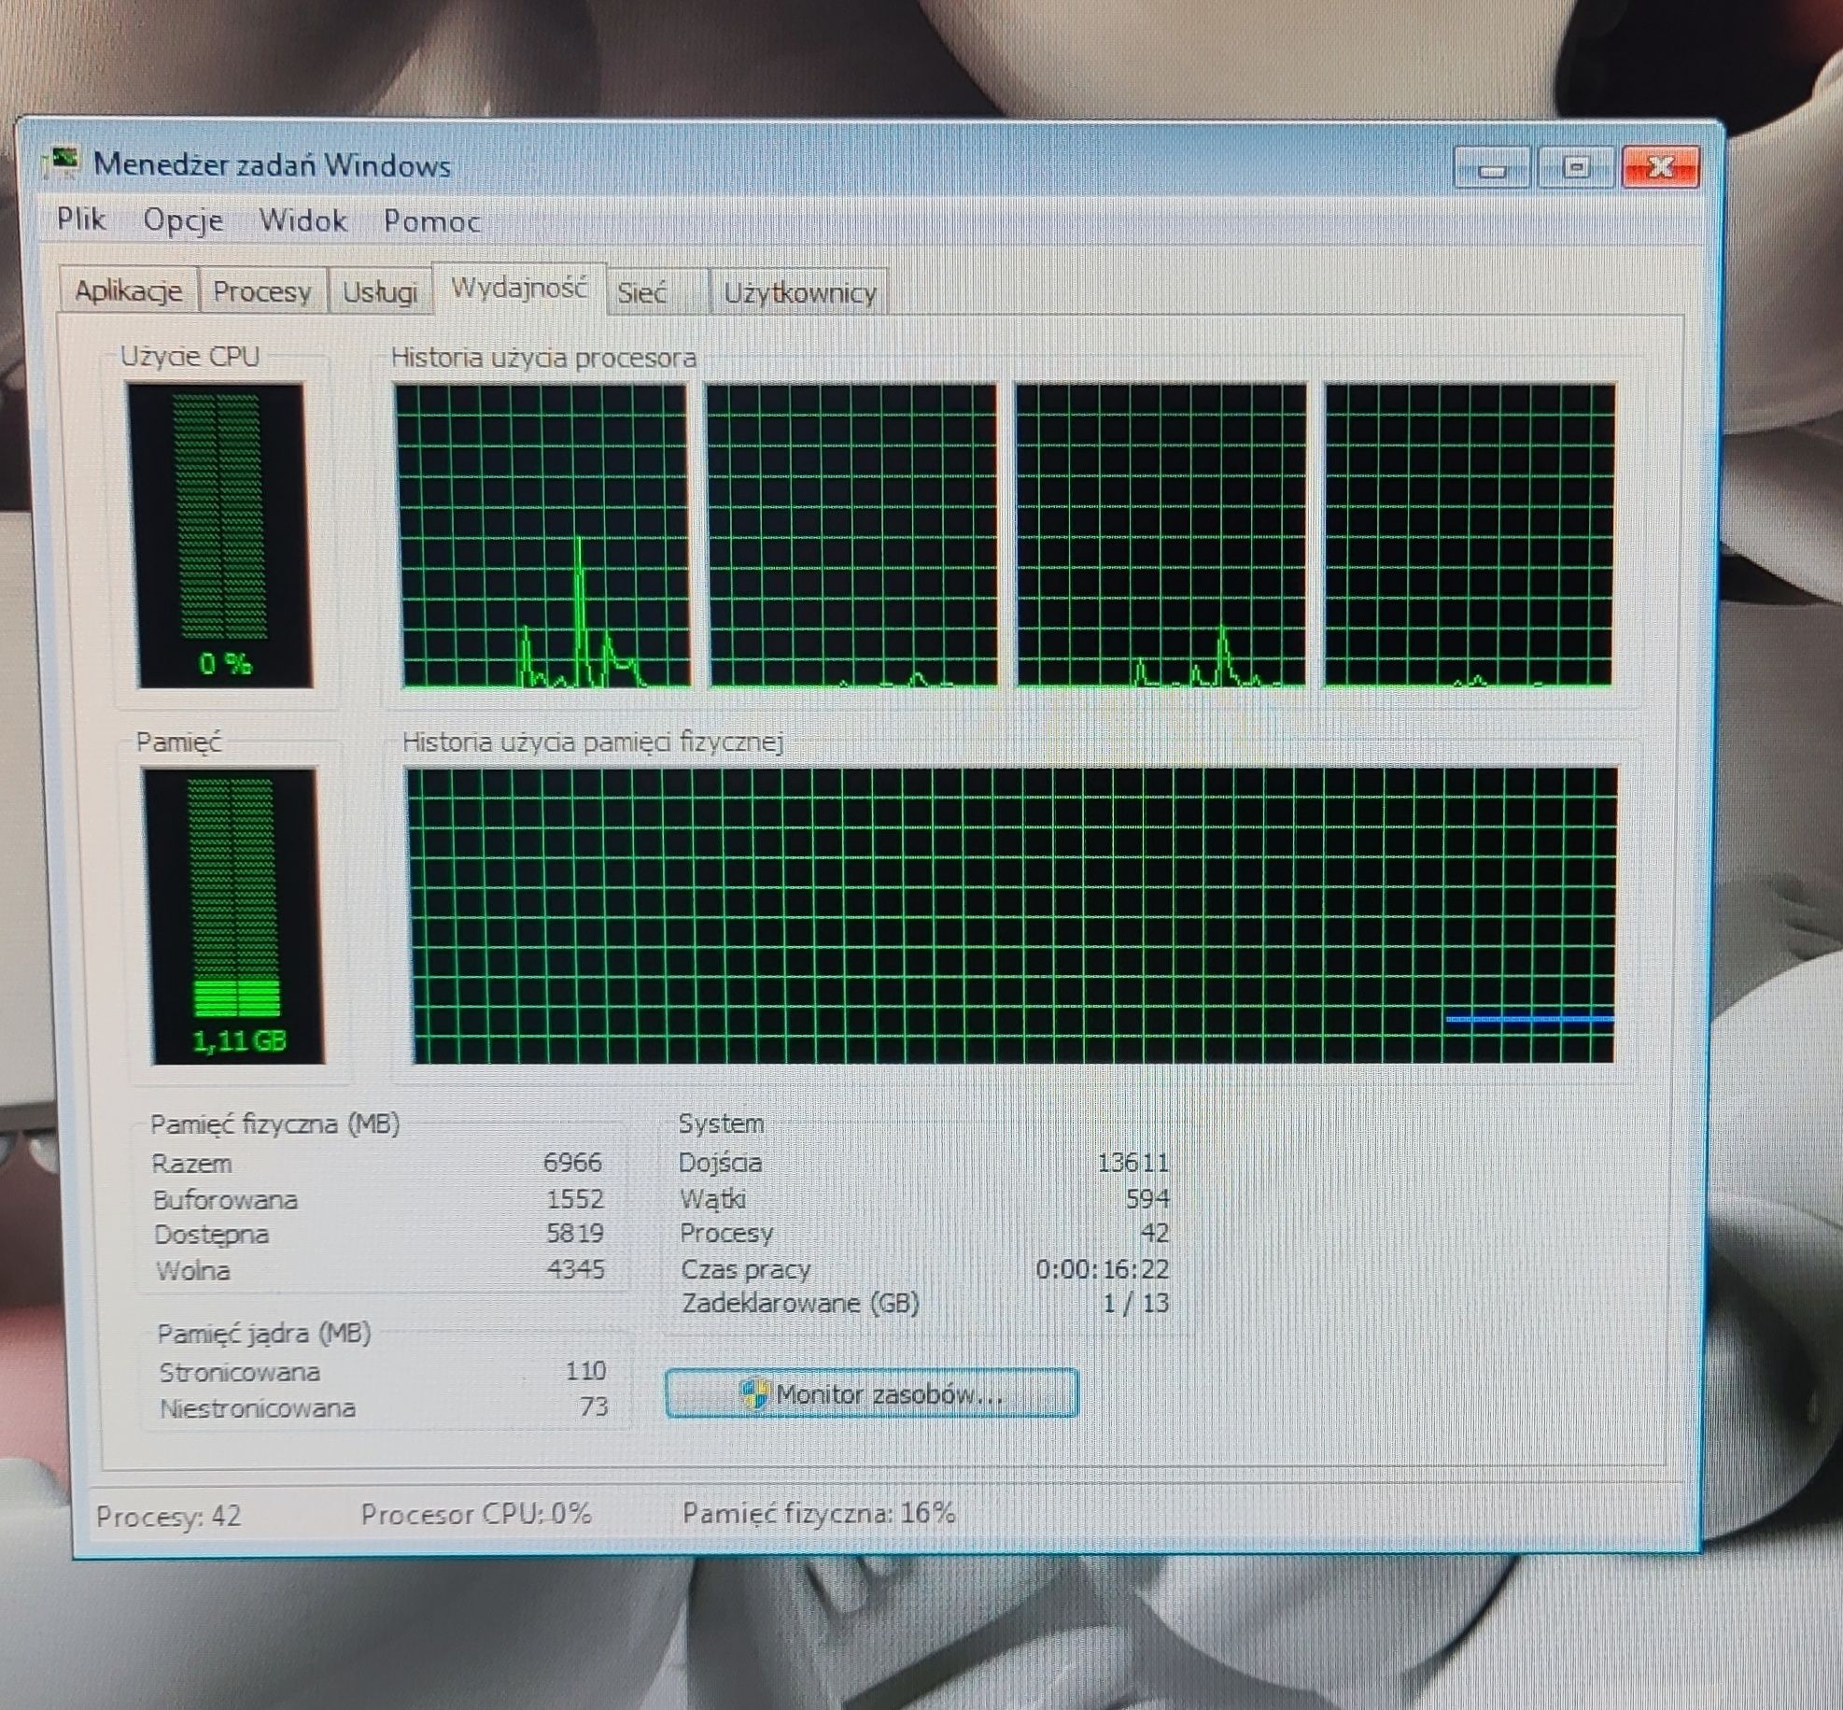Open the Plik menu
This screenshot has width=1843, height=1710.
80,219
